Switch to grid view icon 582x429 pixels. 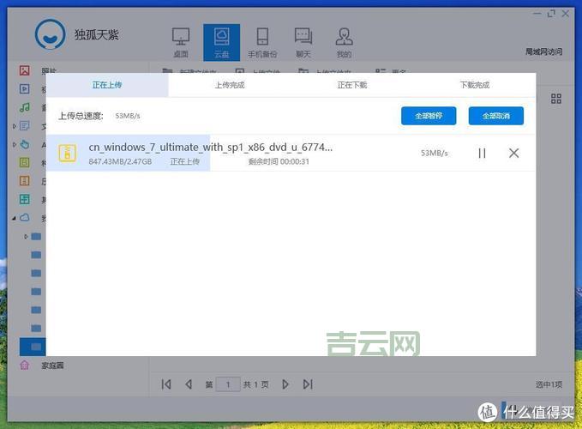click(556, 99)
